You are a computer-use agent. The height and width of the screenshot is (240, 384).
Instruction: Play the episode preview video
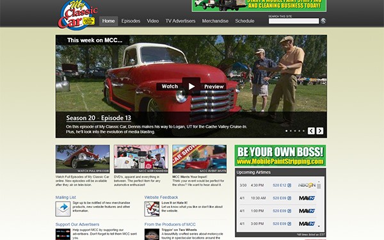coord(191,86)
